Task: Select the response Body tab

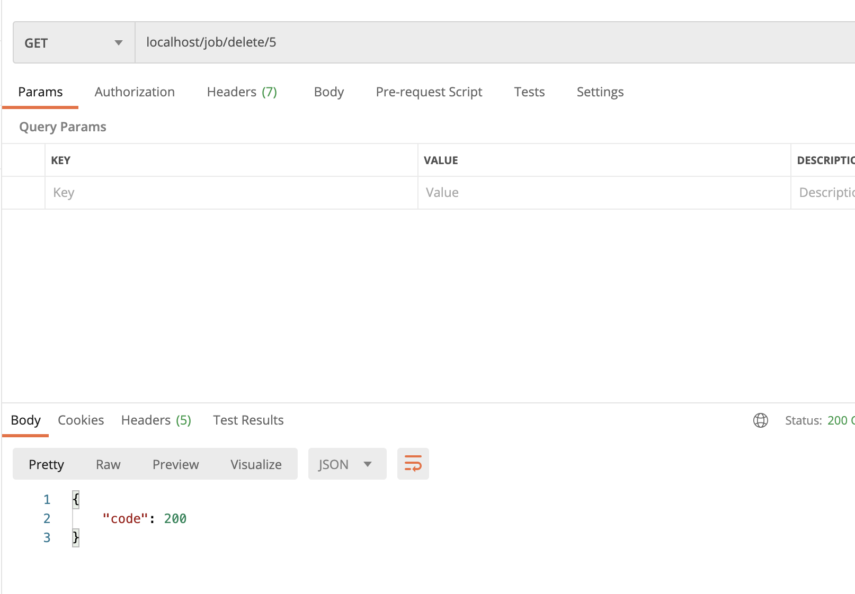Action: point(25,420)
